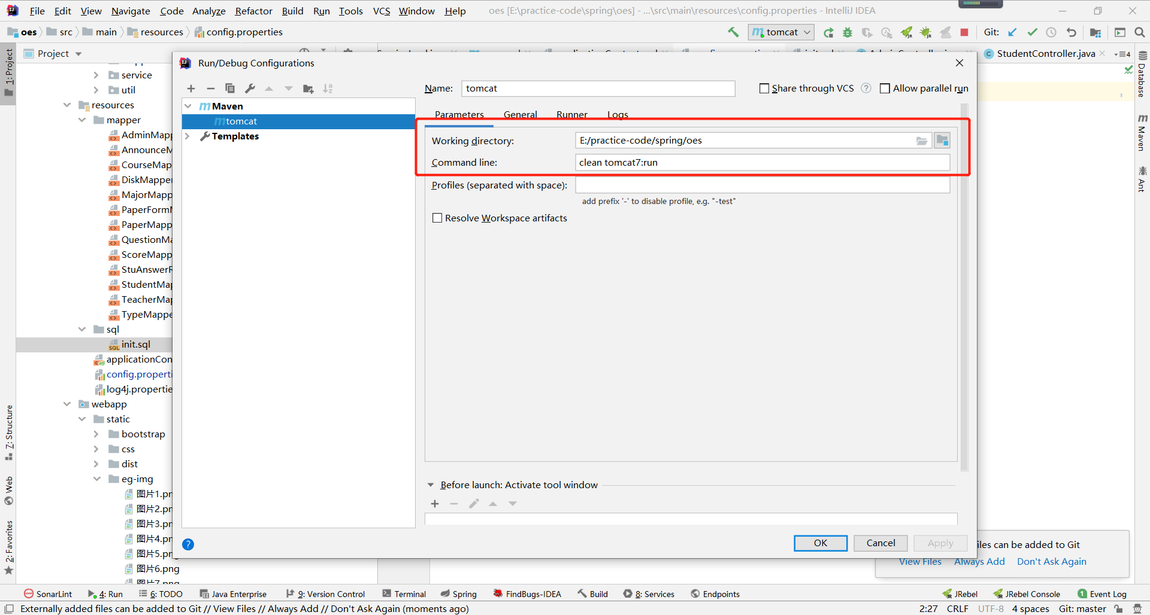Collapse the Before launch section
The height and width of the screenshot is (615, 1150).
pos(431,485)
